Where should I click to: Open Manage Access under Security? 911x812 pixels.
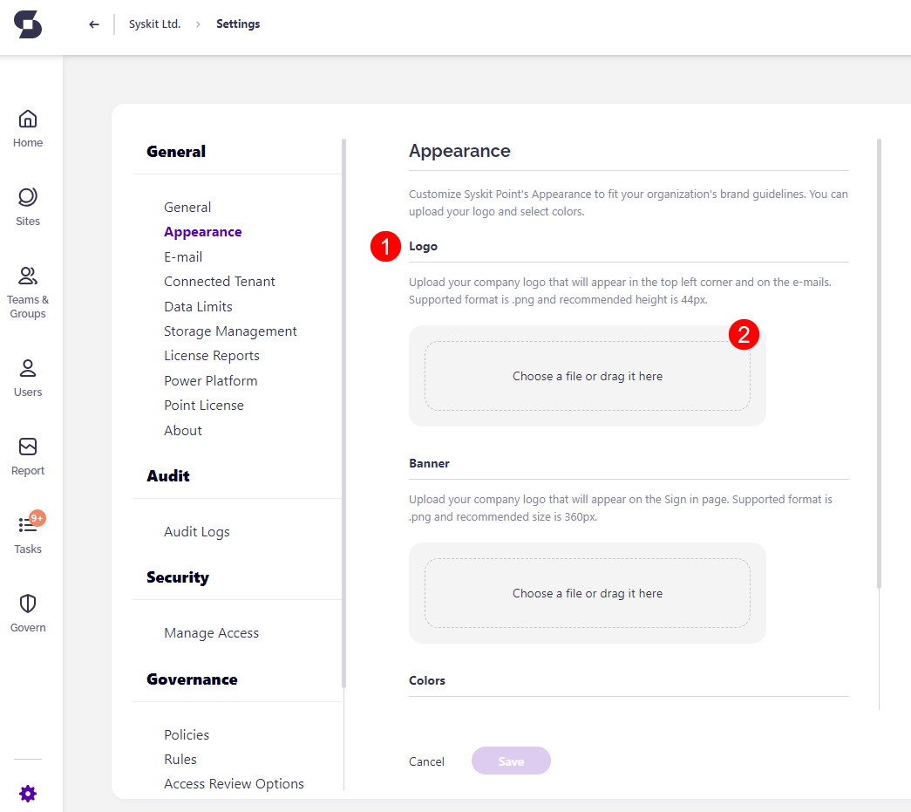[x=211, y=633]
